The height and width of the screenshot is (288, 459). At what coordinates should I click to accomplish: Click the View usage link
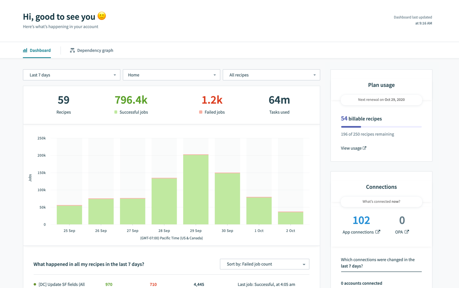click(x=351, y=148)
